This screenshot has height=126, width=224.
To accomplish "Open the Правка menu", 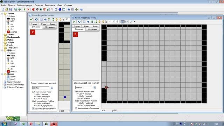I will (x=11, y=5).
